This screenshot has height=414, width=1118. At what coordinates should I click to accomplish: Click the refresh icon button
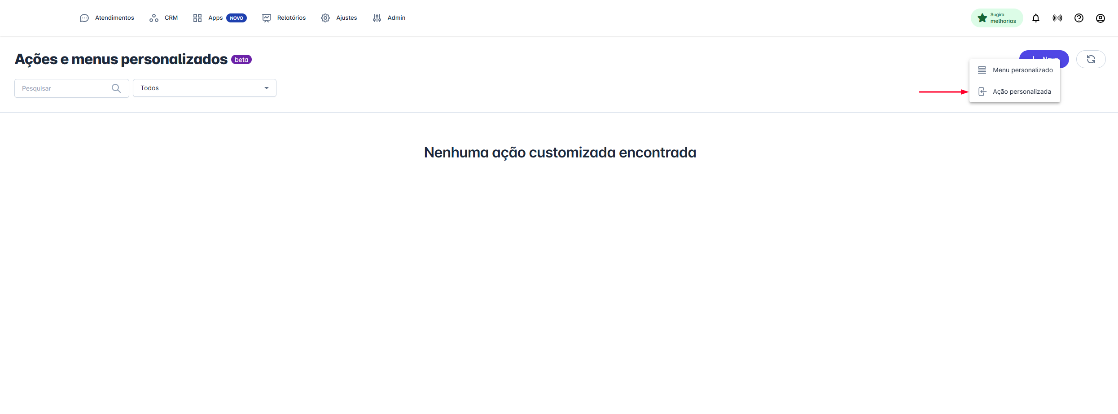pos(1091,59)
